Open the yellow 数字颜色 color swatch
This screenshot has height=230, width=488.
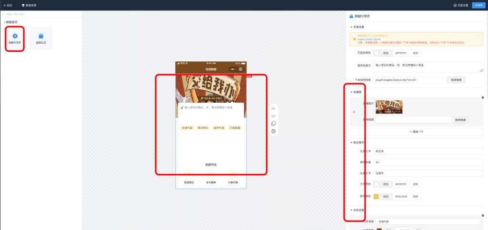376,196
